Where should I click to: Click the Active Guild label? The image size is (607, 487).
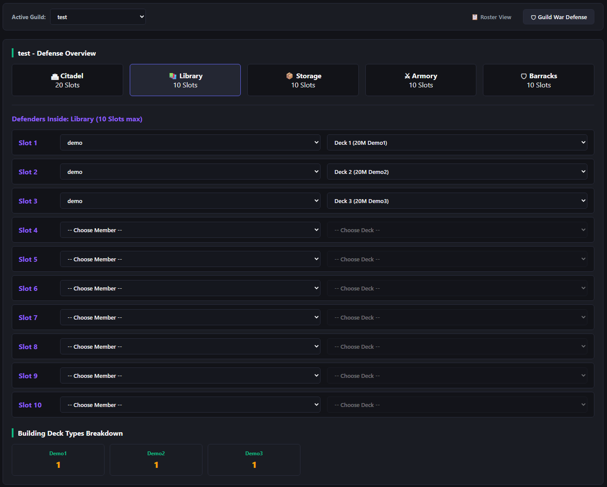click(x=29, y=17)
